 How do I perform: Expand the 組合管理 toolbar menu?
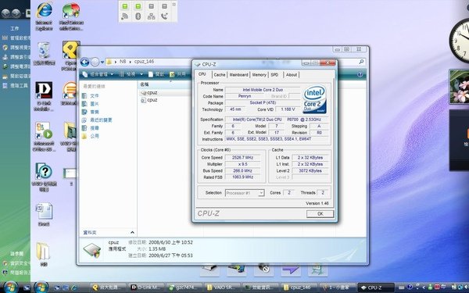pos(98,74)
